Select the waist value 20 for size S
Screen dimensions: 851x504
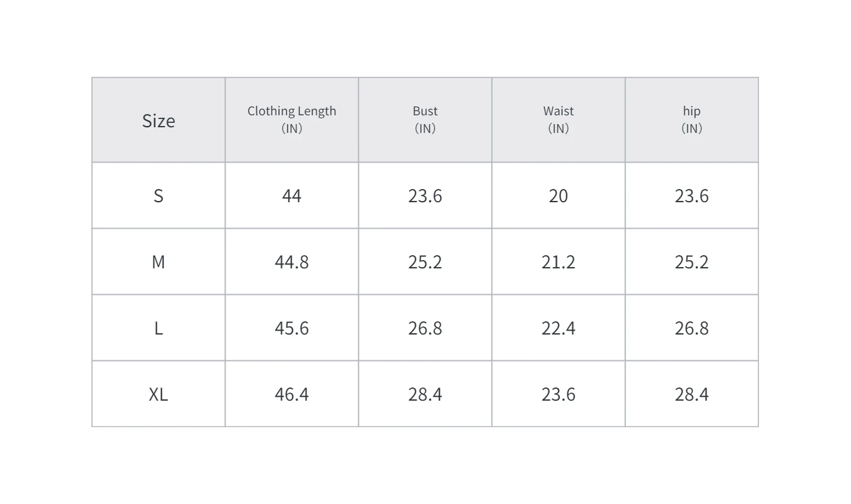(x=559, y=196)
